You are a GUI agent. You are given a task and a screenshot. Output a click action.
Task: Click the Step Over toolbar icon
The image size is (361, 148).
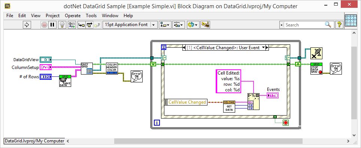[90, 25]
